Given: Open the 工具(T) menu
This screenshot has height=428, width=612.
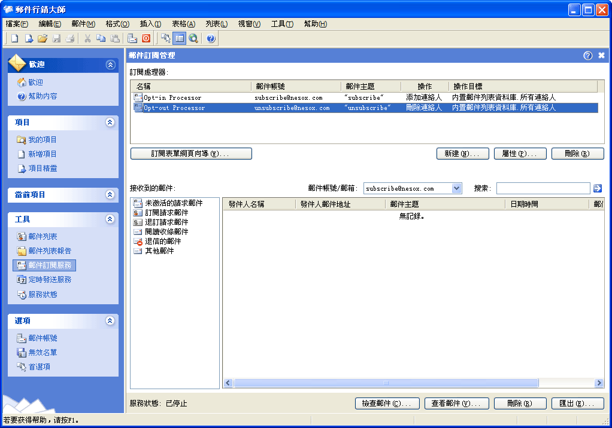Looking at the screenshot, I should pyautogui.click(x=282, y=24).
